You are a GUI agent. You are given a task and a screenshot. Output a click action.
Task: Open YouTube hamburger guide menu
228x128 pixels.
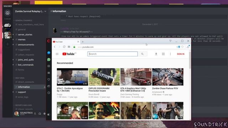pos(57,54)
